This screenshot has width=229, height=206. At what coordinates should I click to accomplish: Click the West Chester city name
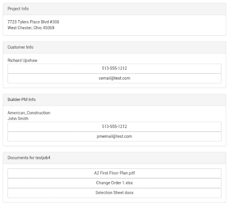pyautogui.click(x=19, y=28)
